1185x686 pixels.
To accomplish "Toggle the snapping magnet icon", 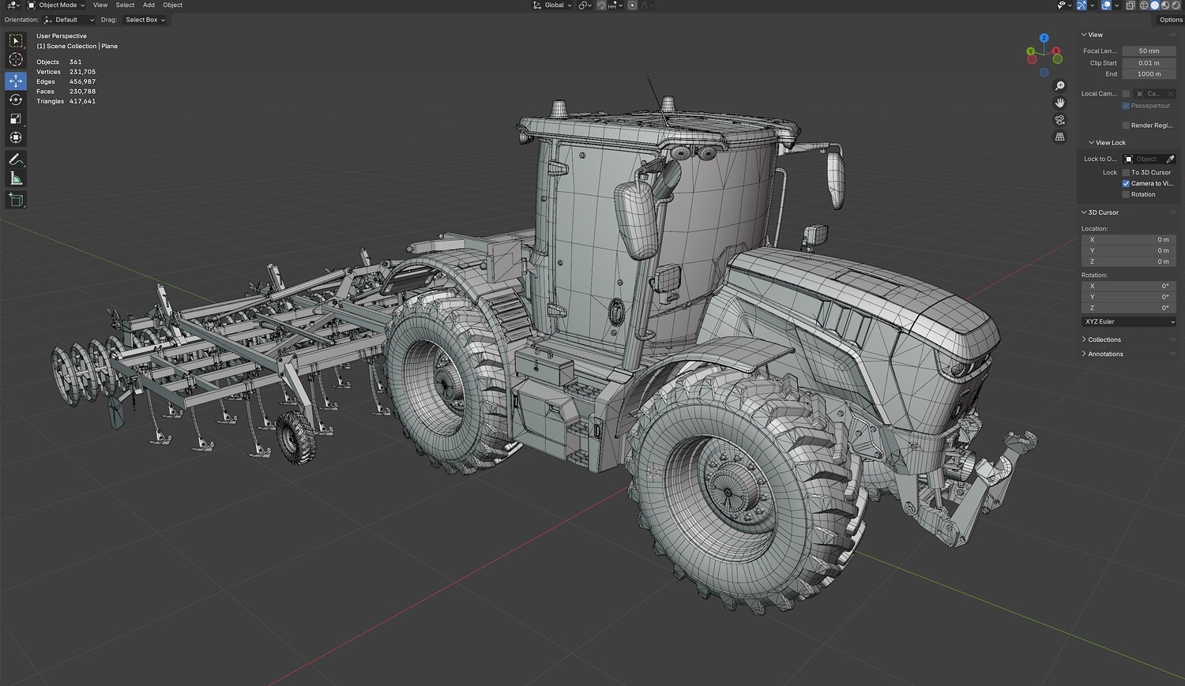I will tap(601, 6).
